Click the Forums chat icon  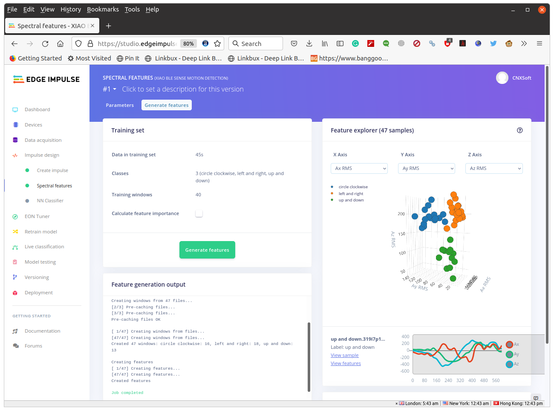point(15,346)
